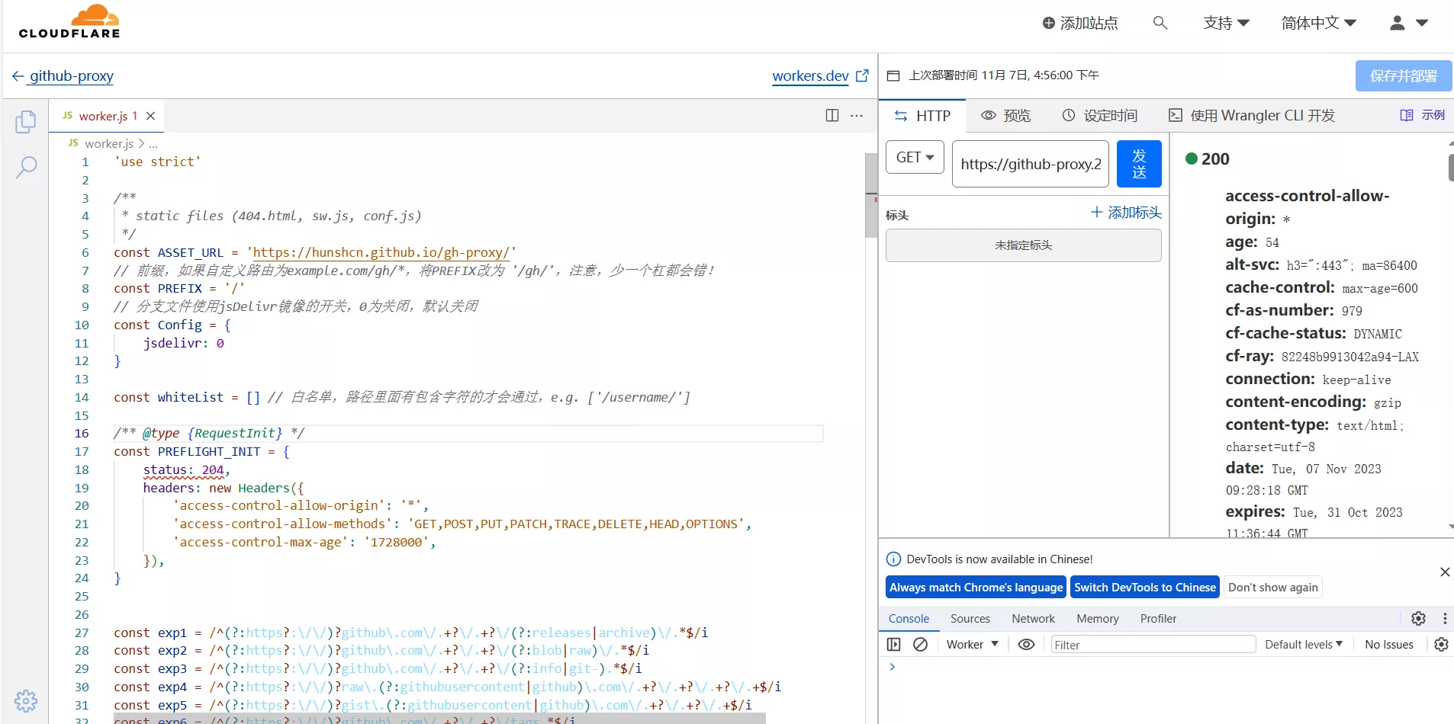Open the 简体中文 language dropdown
Image resolution: width=1454 pixels, height=724 pixels.
(1318, 23)
